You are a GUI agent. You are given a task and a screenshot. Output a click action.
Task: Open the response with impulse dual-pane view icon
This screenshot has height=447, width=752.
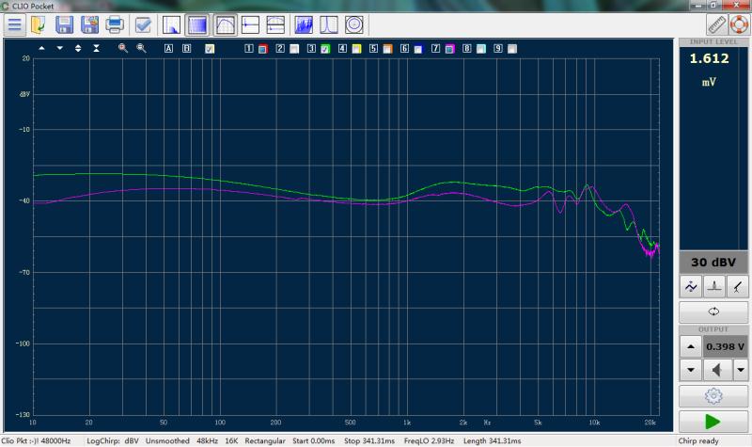[x=275, y=24]
